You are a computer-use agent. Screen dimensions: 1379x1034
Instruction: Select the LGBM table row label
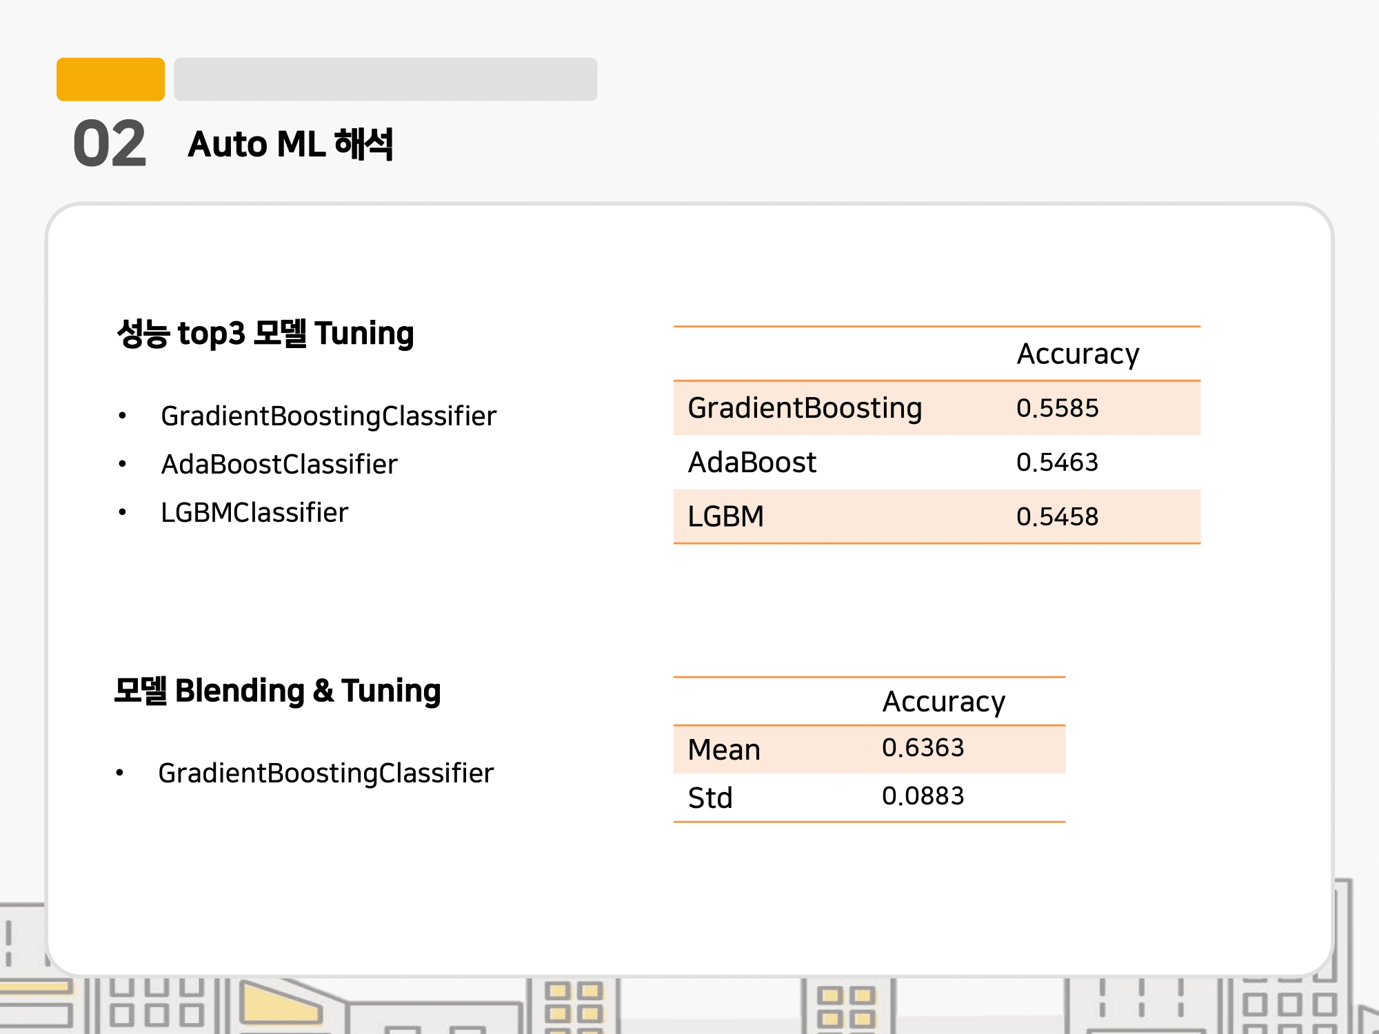726,516
